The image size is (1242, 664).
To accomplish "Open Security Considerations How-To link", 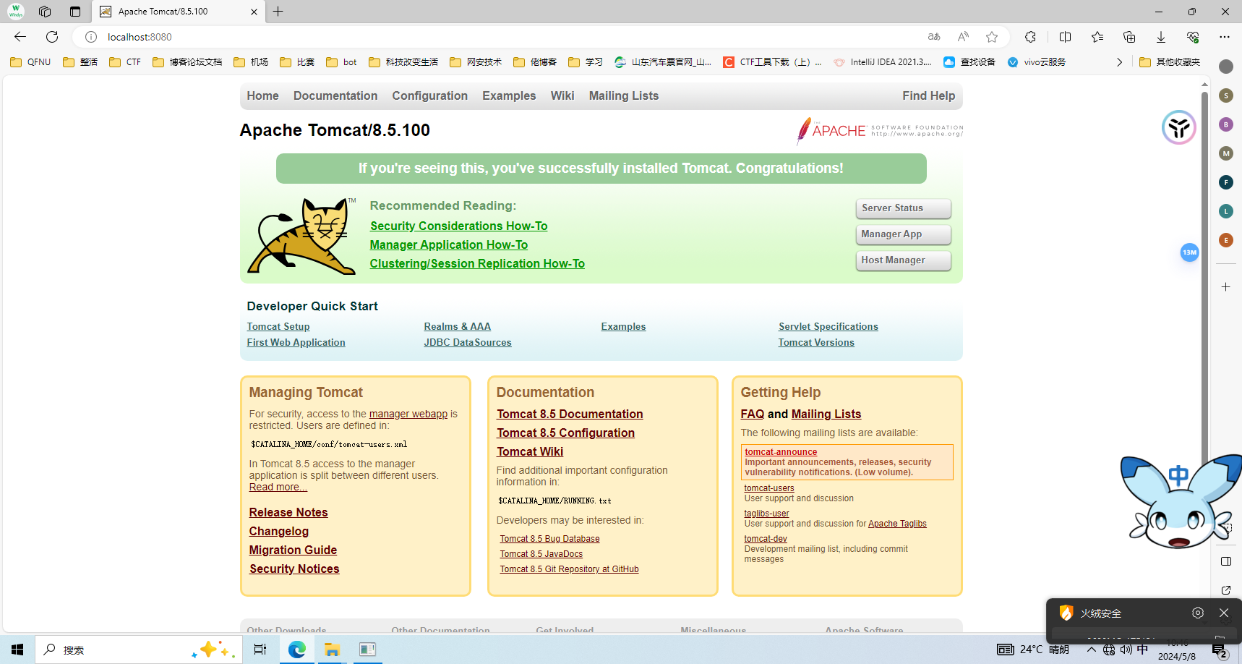I will tap(458, 226).
